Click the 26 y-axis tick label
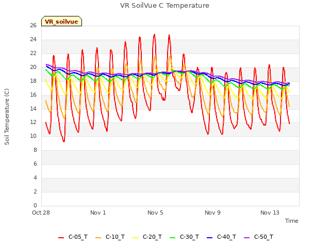This screenshot has height=247, width=330. click(33, 26)
